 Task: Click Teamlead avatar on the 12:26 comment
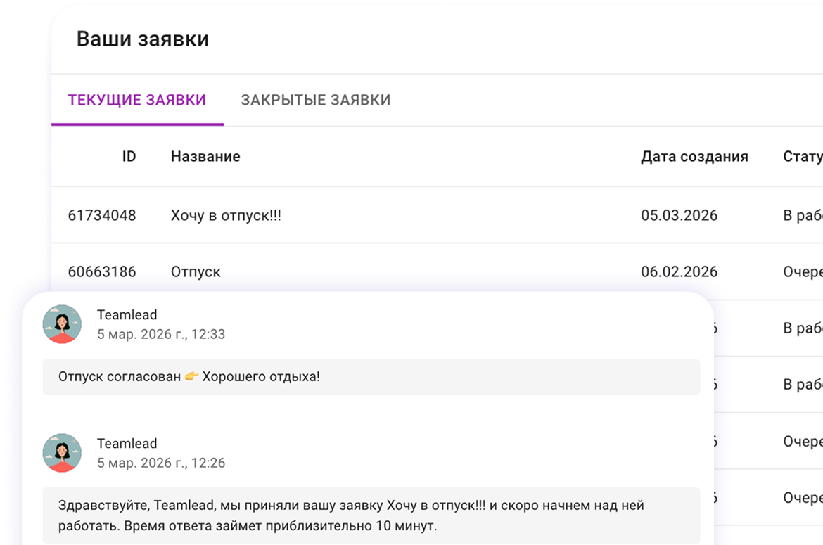tap(62, 453)
